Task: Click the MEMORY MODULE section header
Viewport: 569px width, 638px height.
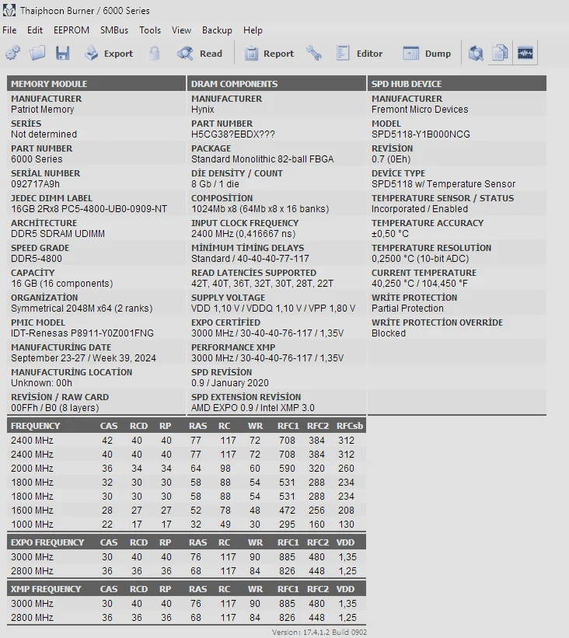Action: pos(96,83)
